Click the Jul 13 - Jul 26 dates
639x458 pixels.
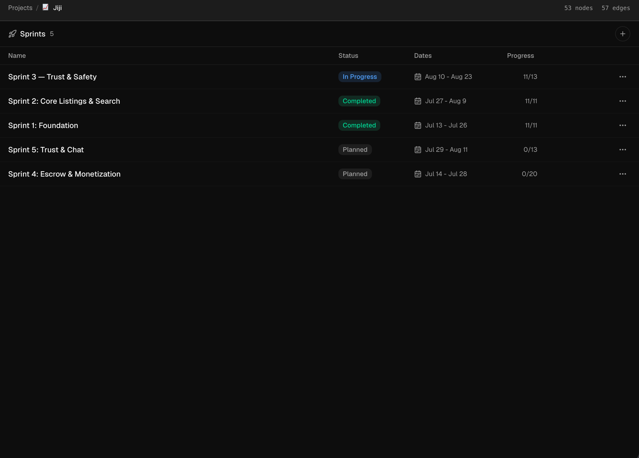click(x=446, y=125)
